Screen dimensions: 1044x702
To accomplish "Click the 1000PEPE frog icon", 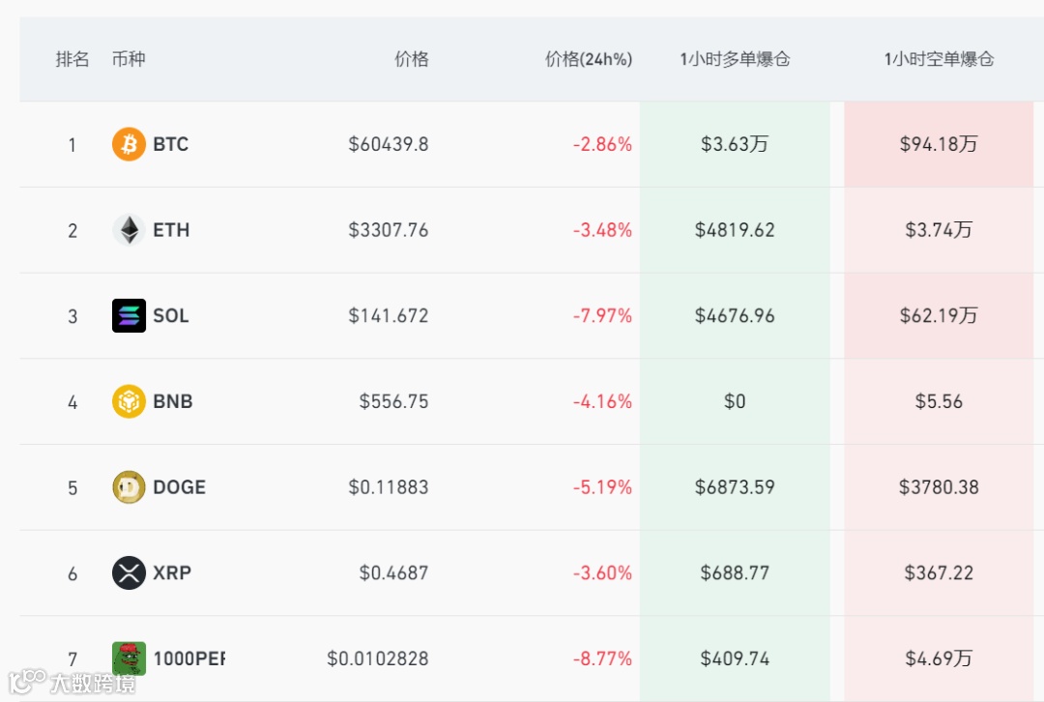I will 129,658.
